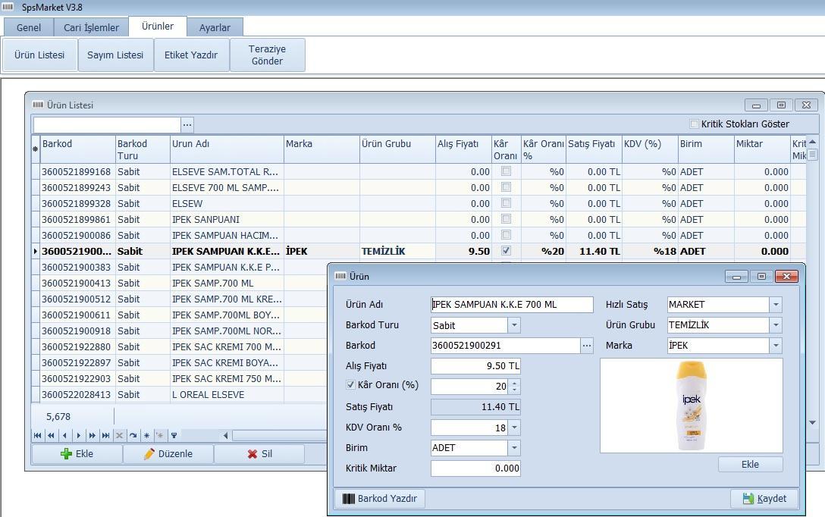Expand Barkod Turu dropdown
Viewport: 825px width, 517px height.
click(x=514, y=325)
